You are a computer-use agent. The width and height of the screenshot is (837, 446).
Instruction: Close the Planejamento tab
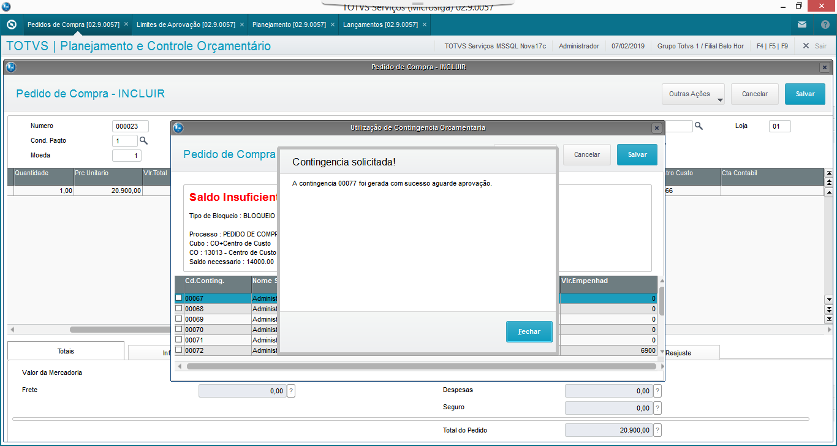[x=333, y=25]
